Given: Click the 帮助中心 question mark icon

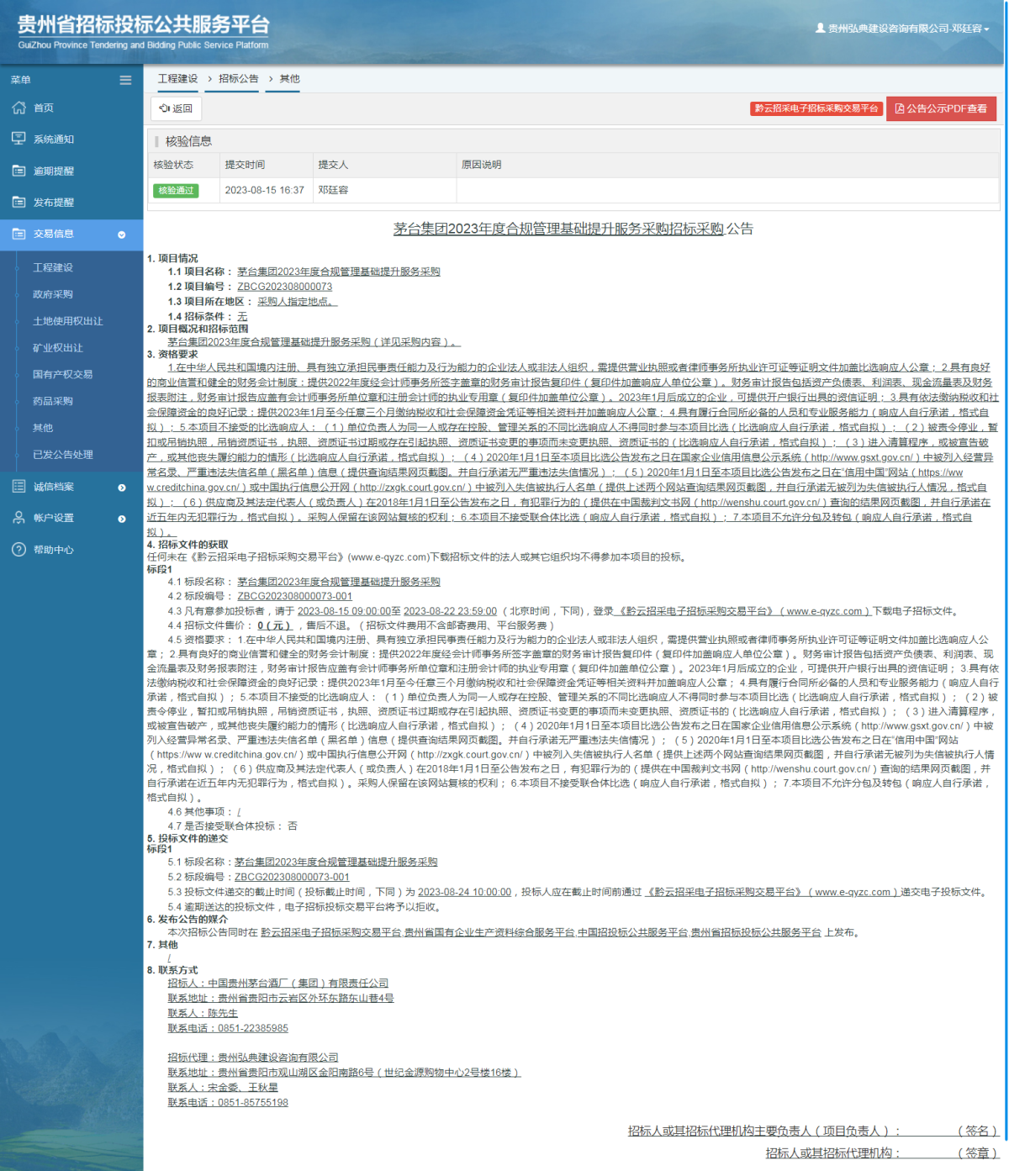Looking at the screenshot, I should (x=18, y=549).
